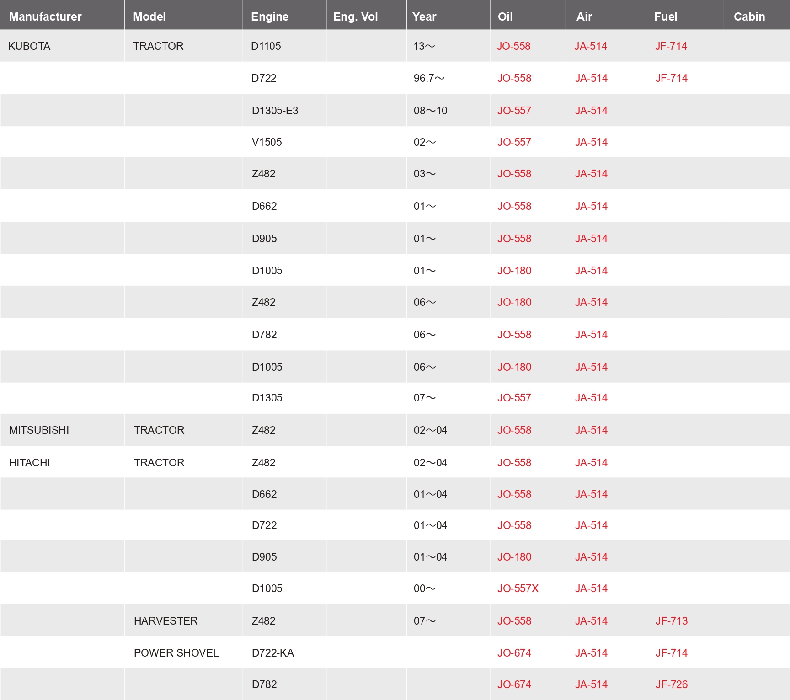Viewport: 790px width, 700px height.
Task: Open JA-514 air filter for D1105 engine
Action: [x=591, y=46]
